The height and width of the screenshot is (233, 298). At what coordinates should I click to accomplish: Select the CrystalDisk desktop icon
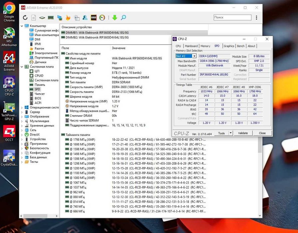9,158
